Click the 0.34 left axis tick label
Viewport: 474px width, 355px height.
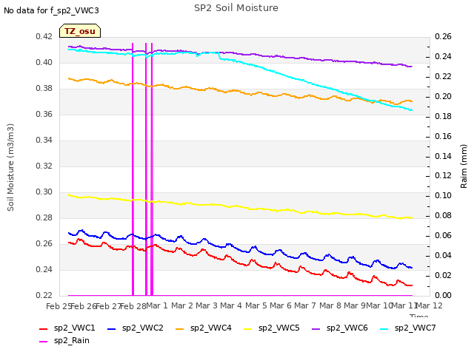click(x=44, y=141)
